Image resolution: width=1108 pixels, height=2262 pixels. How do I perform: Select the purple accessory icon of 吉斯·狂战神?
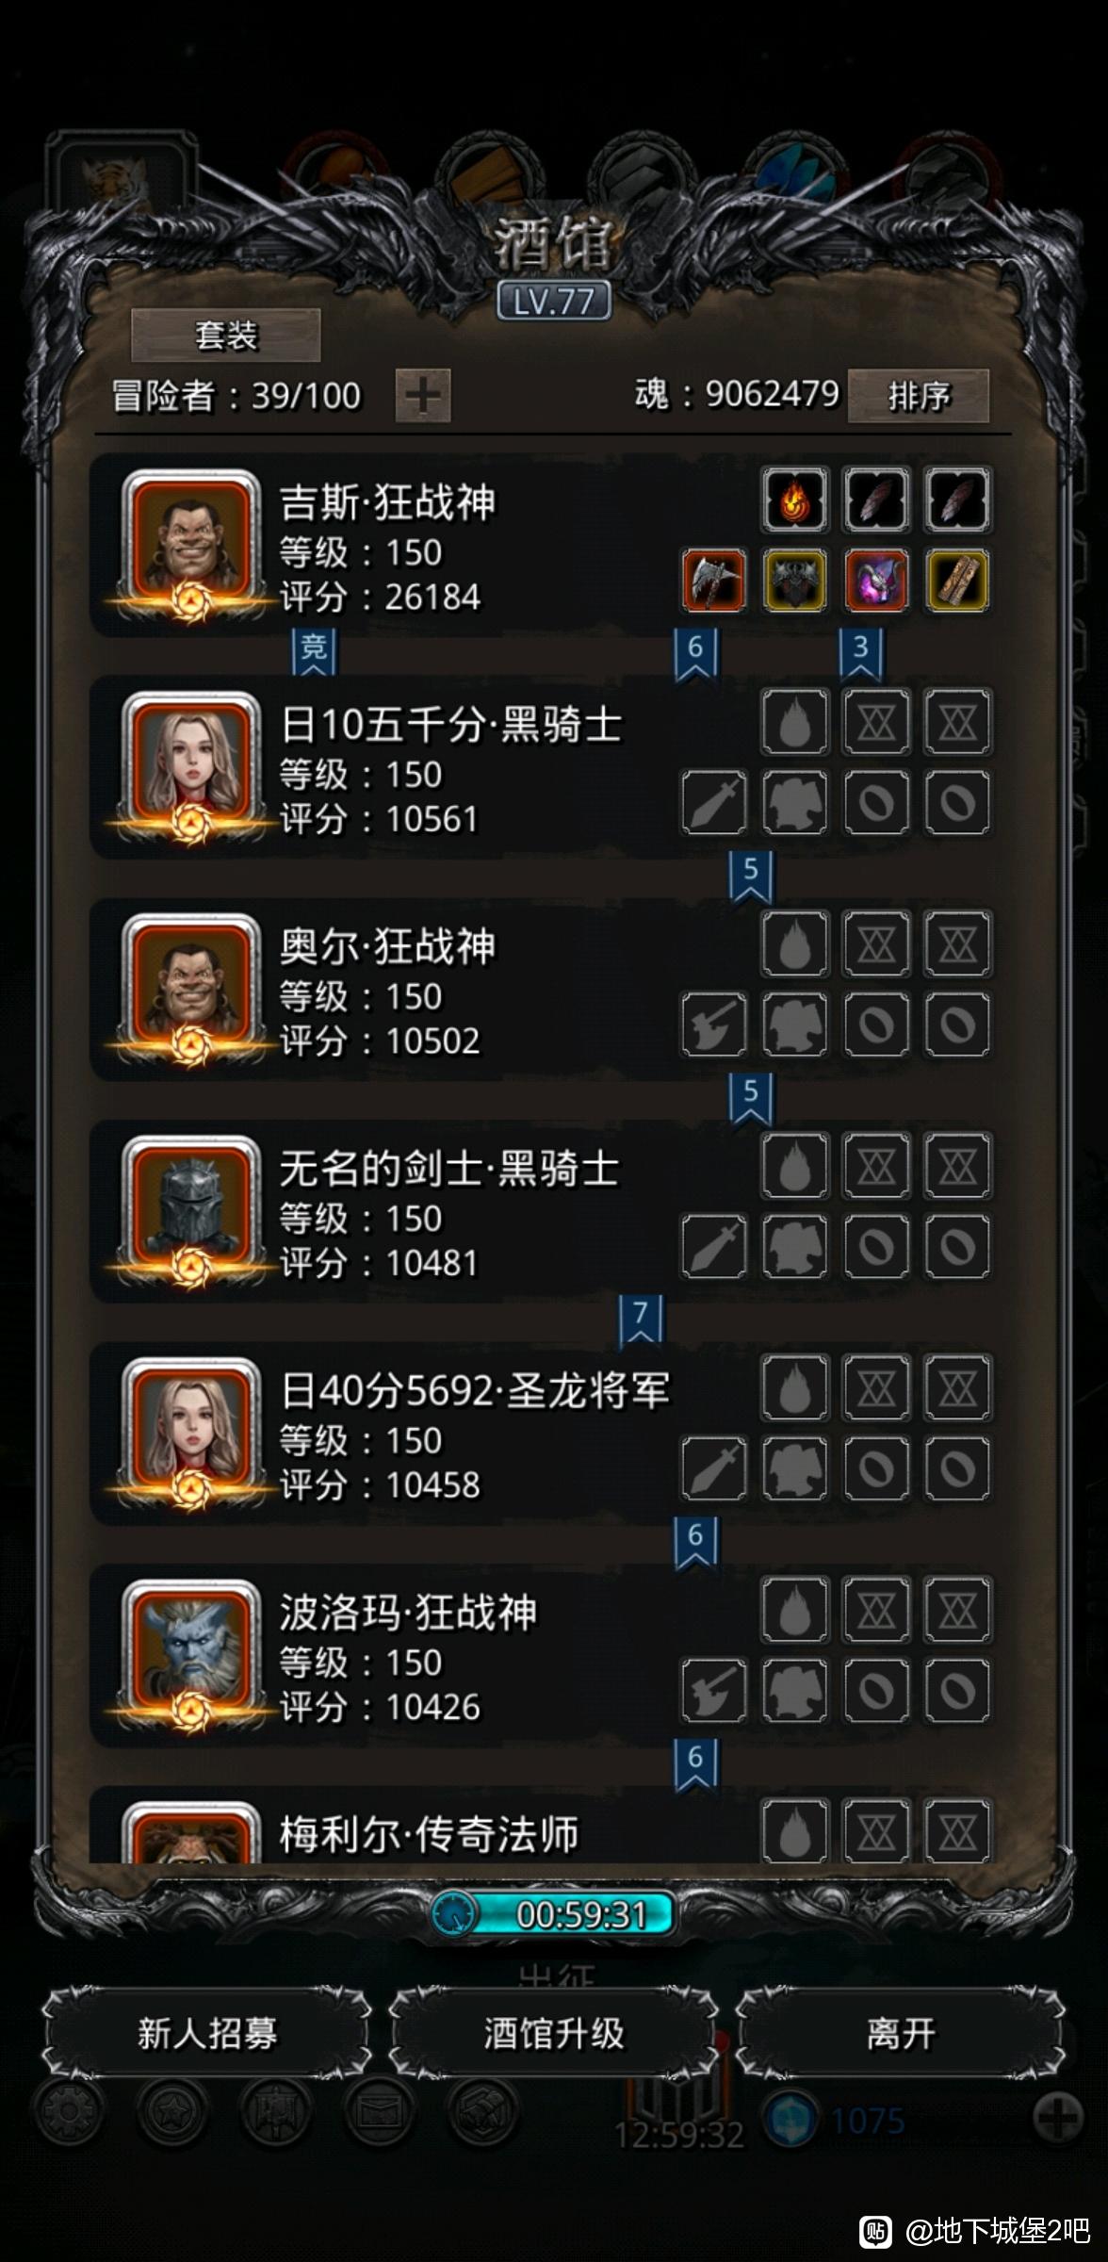click(x=876, y=581)
